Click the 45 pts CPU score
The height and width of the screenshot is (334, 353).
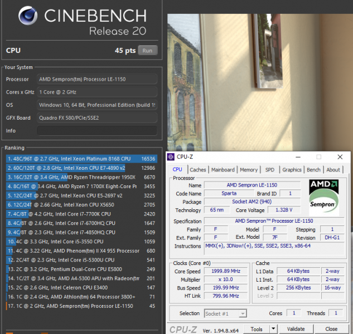[x=125, y=51]
